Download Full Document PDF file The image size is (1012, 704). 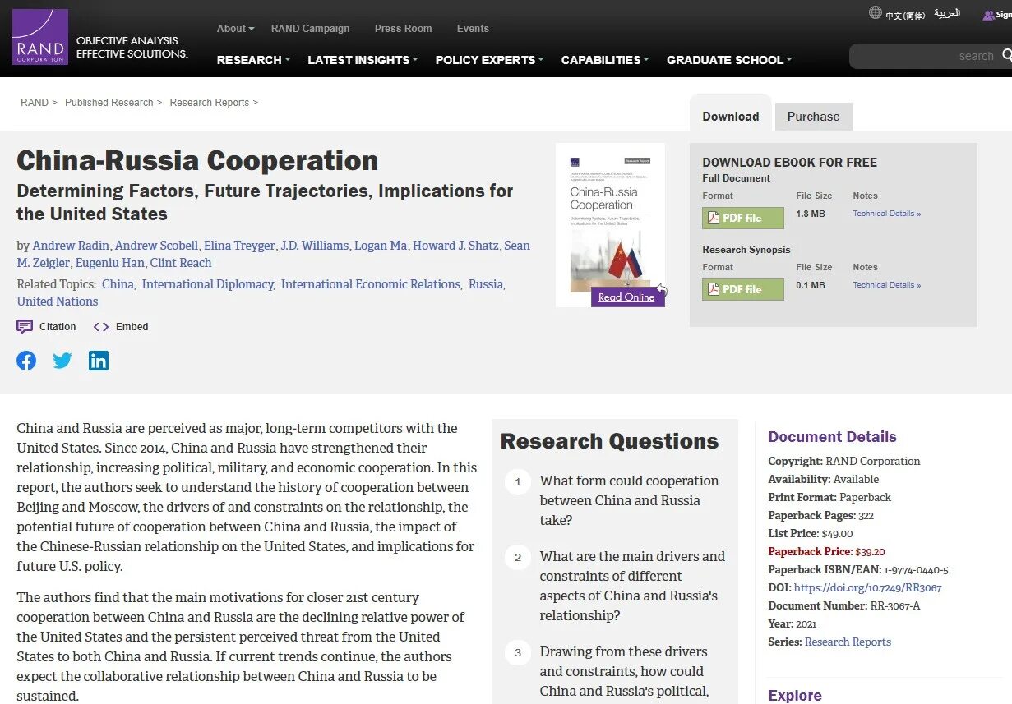743,218
